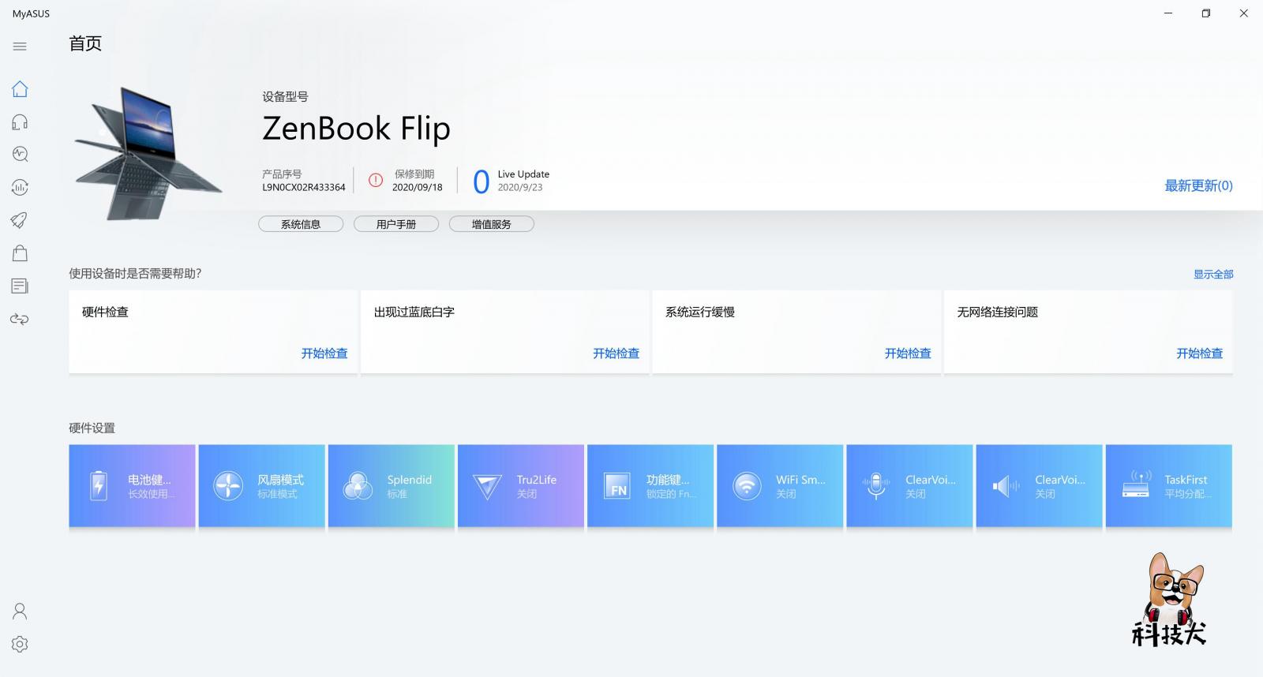Click the 硬件设置 section heading
Image resolution: width=1263 pixels, height=677 pixels.
[x=92, y=428]
